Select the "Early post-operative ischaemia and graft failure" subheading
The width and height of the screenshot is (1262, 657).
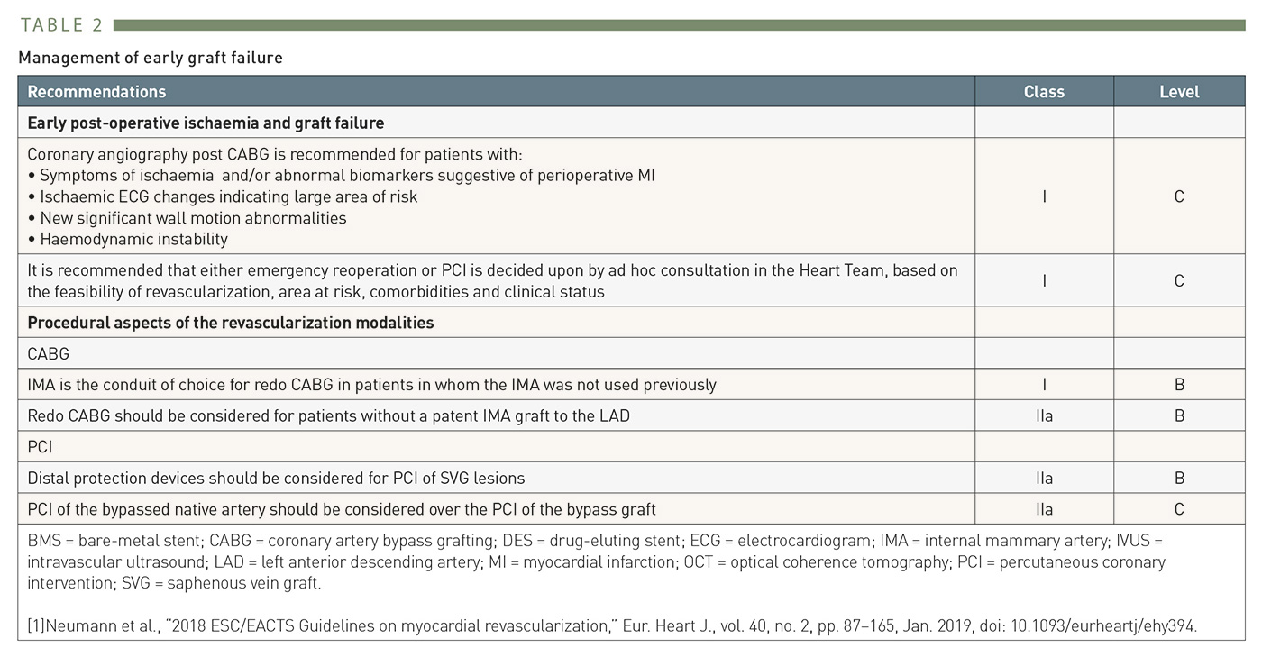[206, 123]
